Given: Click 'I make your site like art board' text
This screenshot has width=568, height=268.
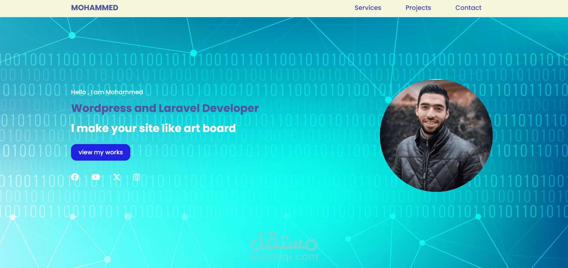Looking at the screenshot, I should point(153,128).
